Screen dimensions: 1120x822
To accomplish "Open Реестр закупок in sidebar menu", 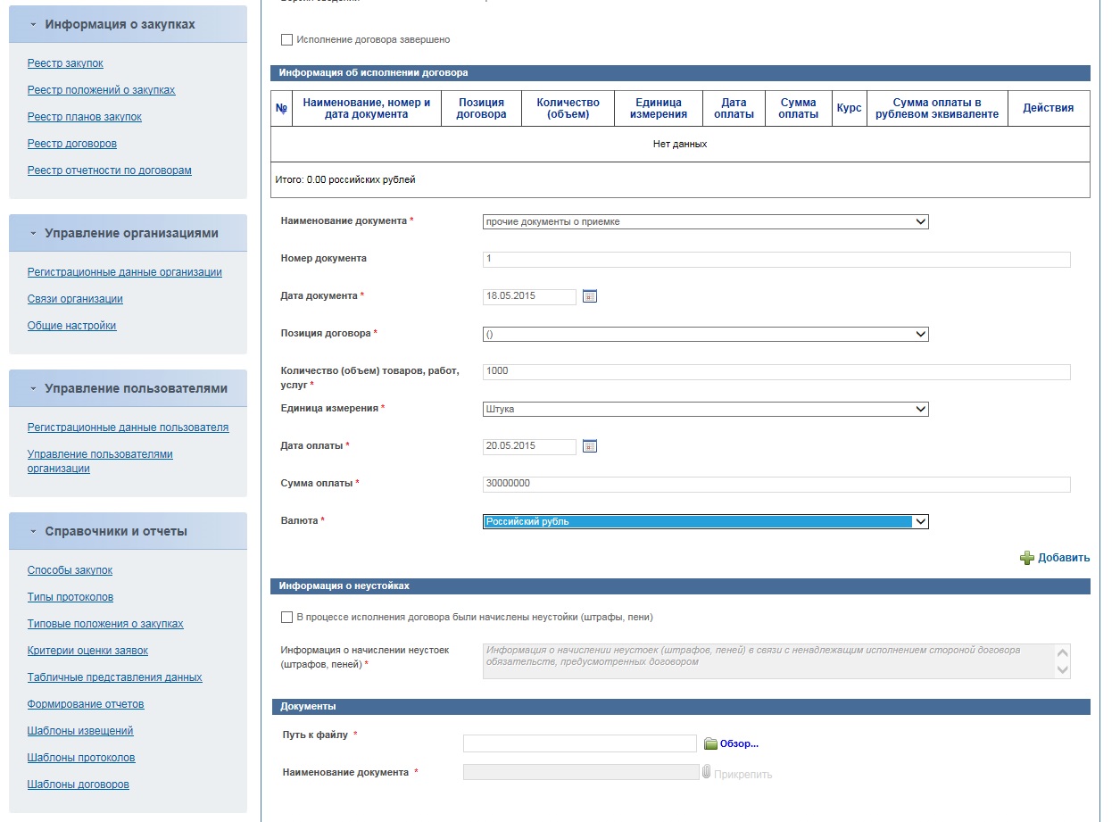I will (66, 63).
